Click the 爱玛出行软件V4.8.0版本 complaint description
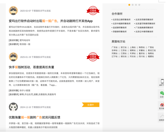The width and height of the screenshot is (168, 133). click(x=54, y=31)
